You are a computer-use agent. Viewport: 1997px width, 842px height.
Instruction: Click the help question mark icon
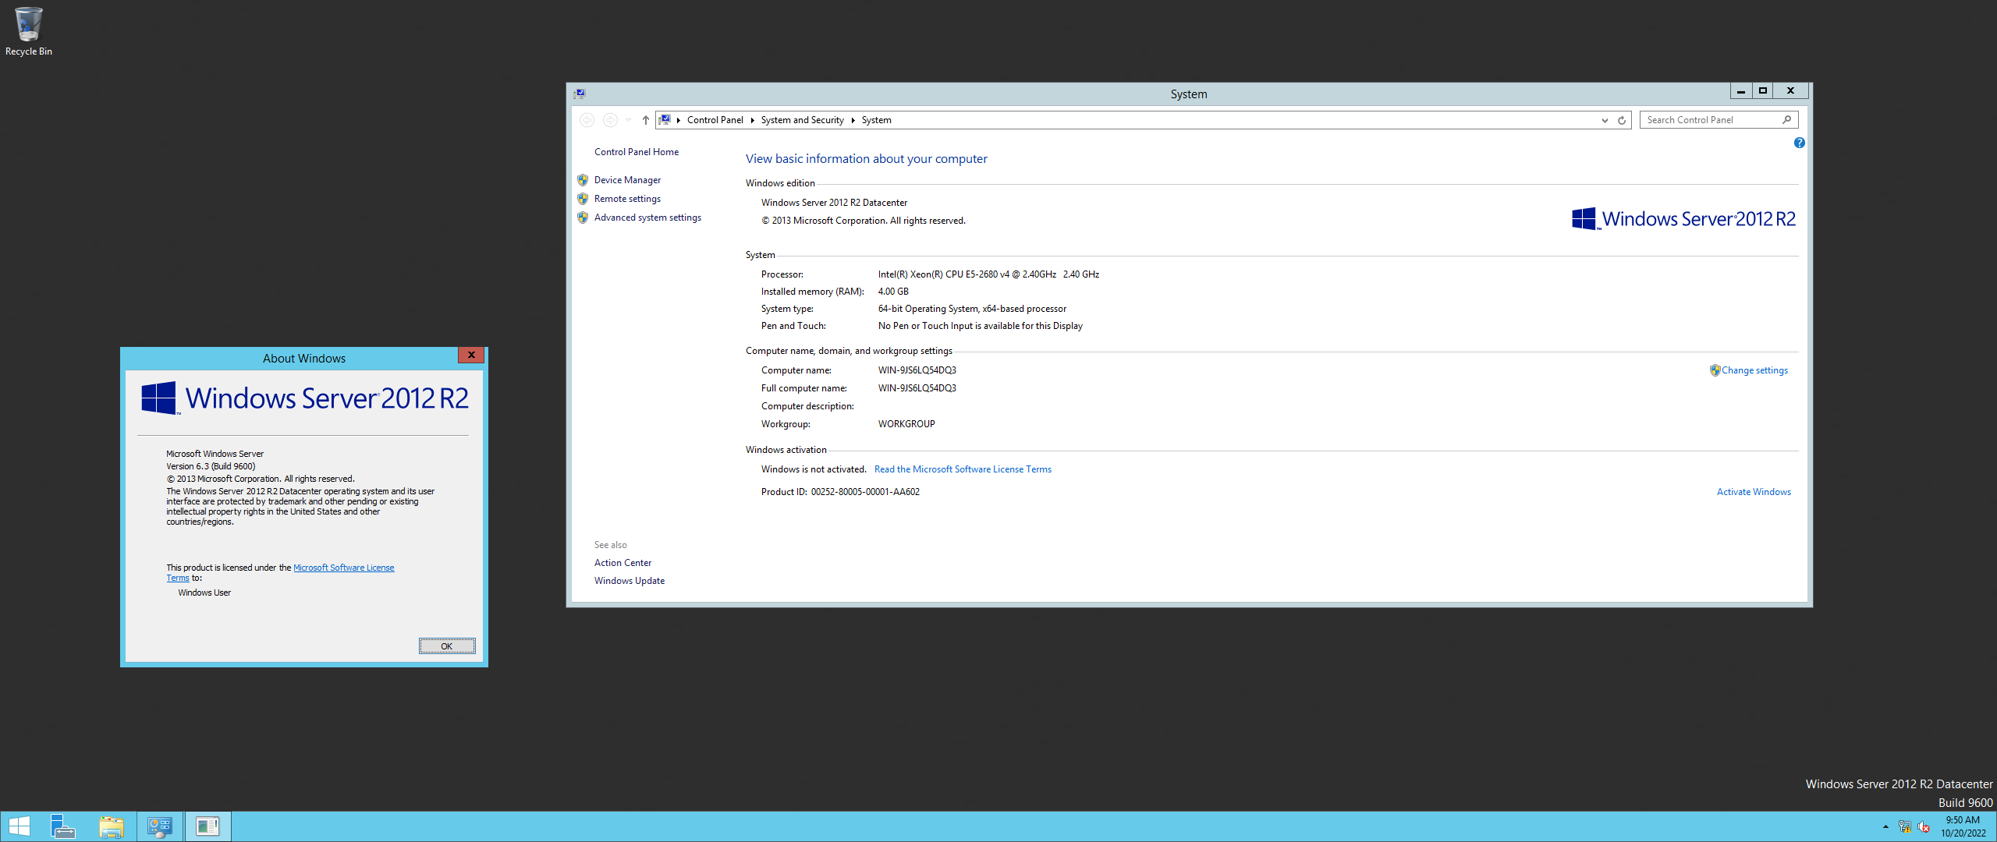pyautogui.click(x=1799, y=143)
